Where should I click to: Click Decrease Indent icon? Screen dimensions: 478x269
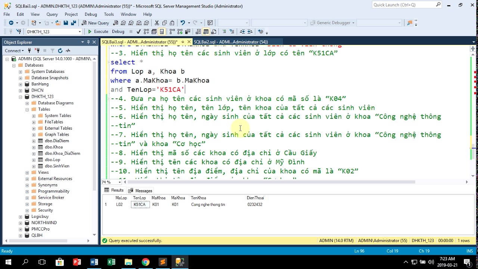coord(242,32)
